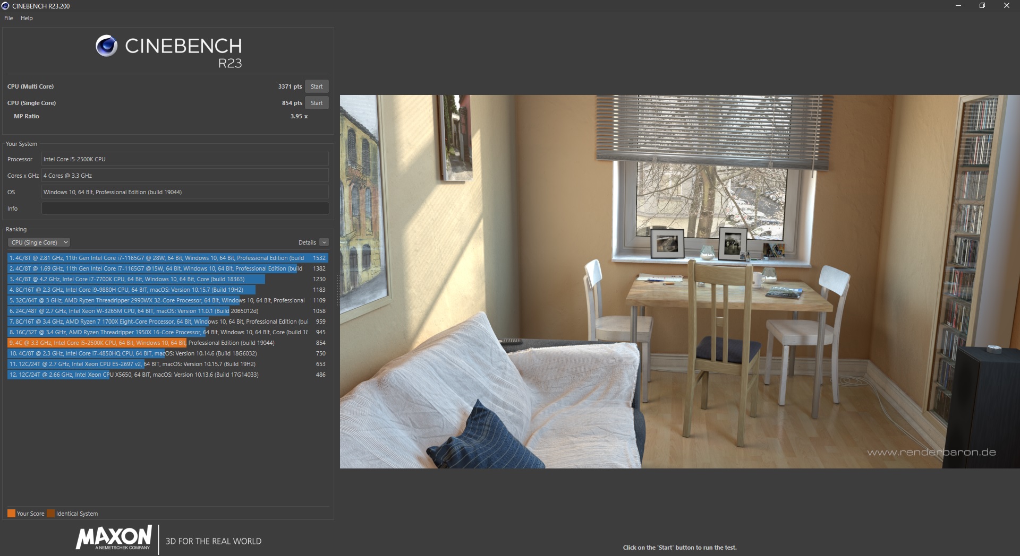Start the CPU Single Core test
Image resolution: width=1020 pixels, height=556 pixels.
tap(317, 103)
